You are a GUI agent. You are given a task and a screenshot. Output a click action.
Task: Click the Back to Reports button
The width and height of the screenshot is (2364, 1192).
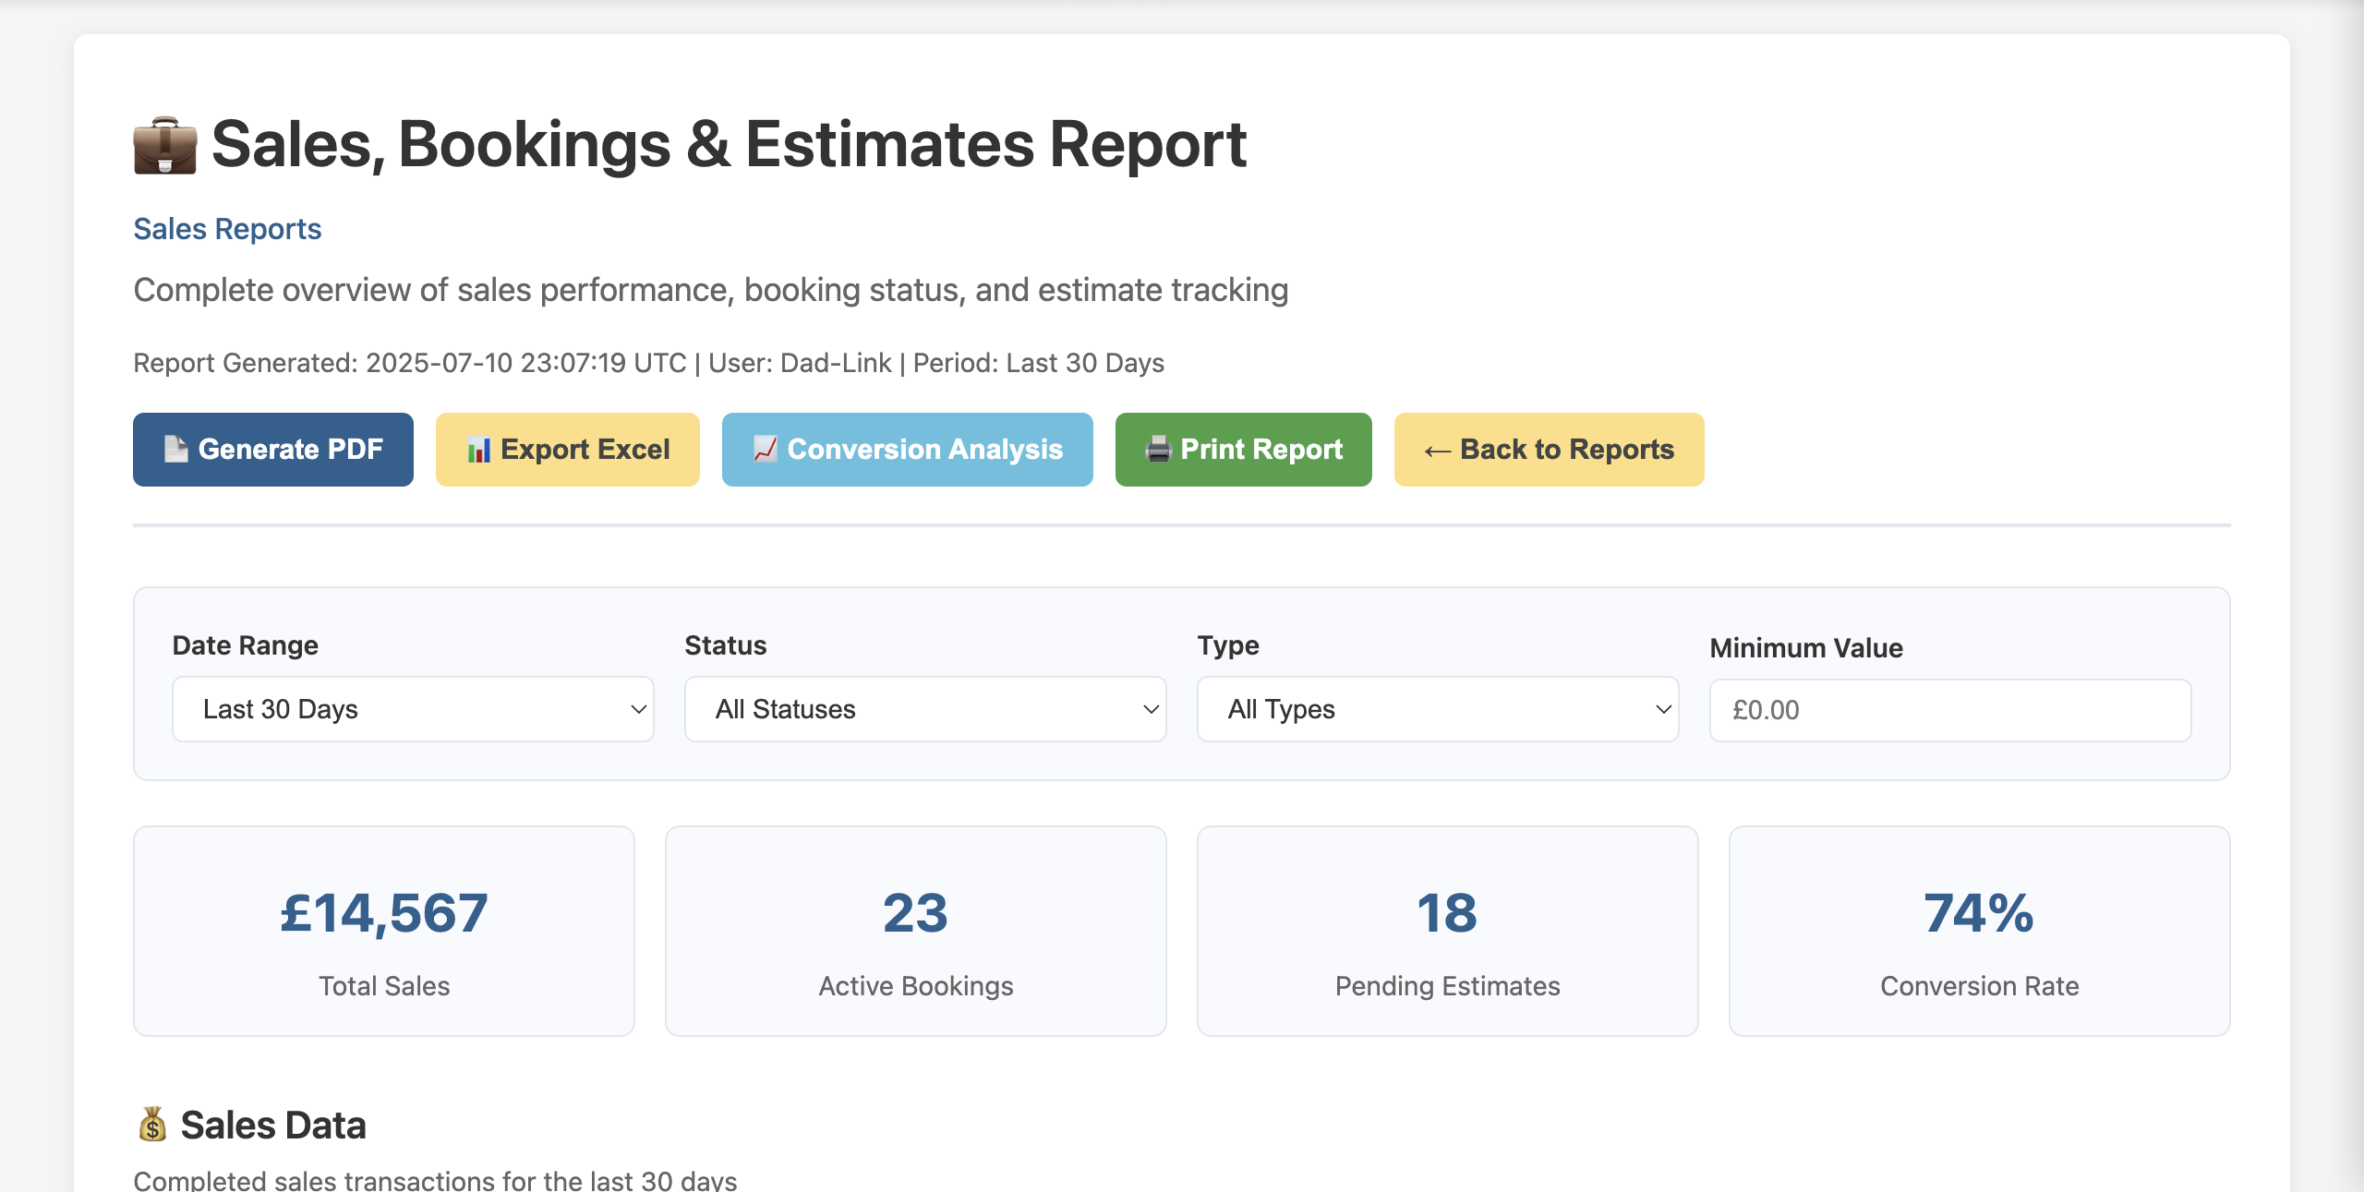tap(1548, 450)
